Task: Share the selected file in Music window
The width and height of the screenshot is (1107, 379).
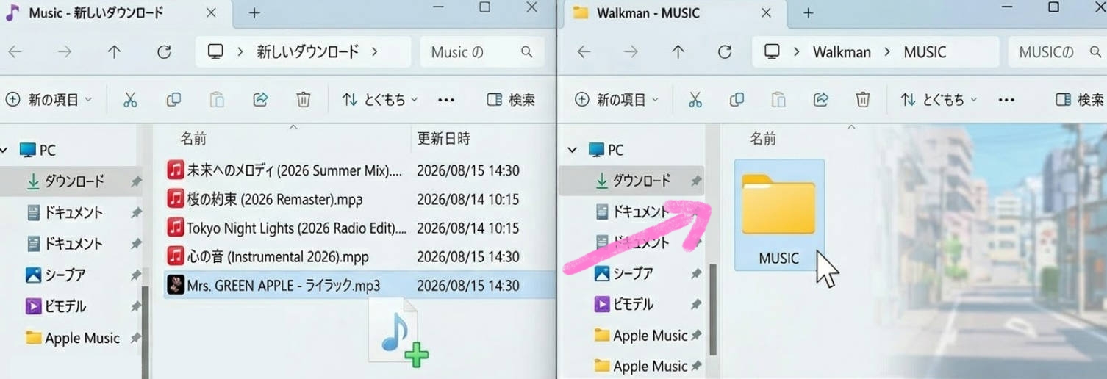Action: click(260, 100)
